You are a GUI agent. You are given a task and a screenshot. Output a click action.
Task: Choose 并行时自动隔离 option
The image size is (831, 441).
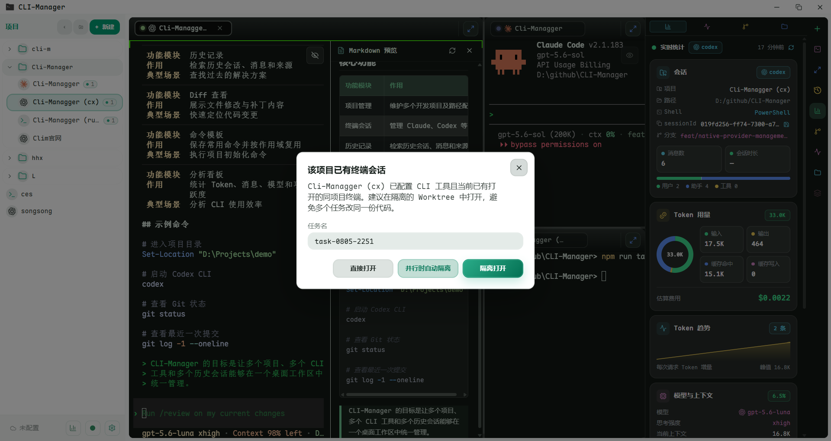[428, 268]
